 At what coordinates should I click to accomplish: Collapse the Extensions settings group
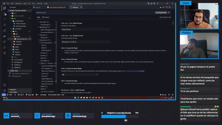pyautogui.click(x=39, y=40)
